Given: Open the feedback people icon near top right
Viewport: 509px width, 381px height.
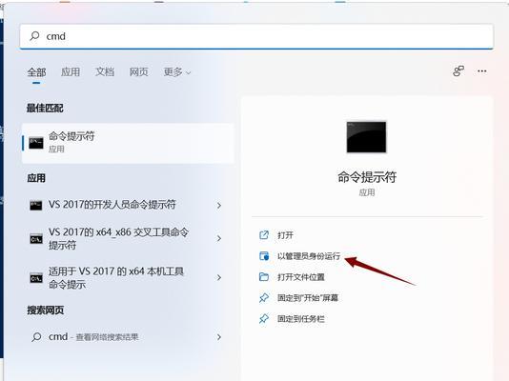Looking at the screenshot, I should (x=458, y=71).
